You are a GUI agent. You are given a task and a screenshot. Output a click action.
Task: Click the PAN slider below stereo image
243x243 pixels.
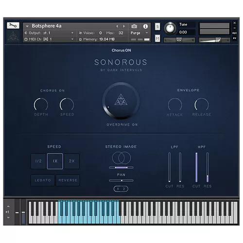pos(121,180)
